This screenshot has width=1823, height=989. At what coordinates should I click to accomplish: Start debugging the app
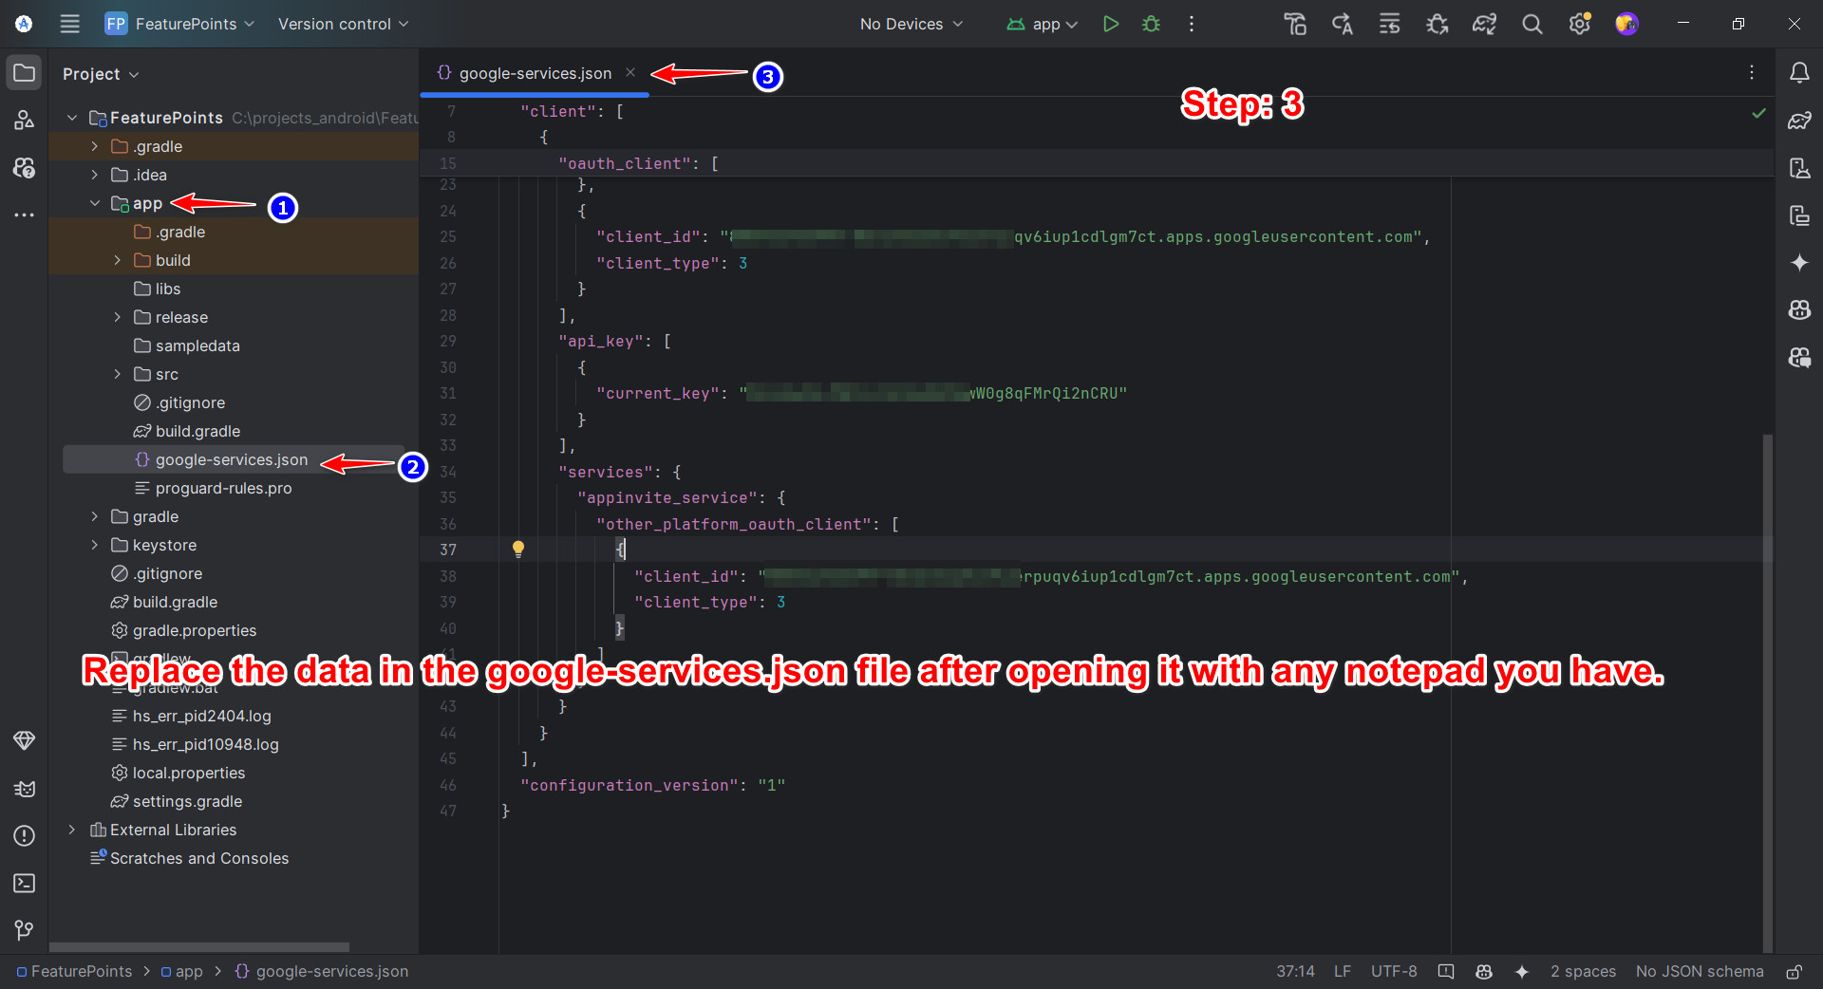(x=1151, y=24)
